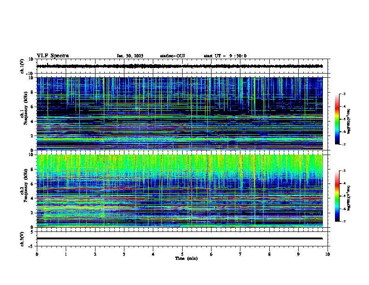This screenshot has height=285, width=369.
Task: Select the date text "Jan. 30, 2023"
Action: coord(130,56)
